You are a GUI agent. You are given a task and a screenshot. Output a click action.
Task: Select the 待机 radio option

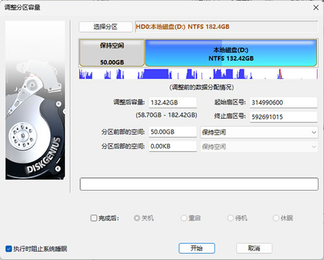230,218
